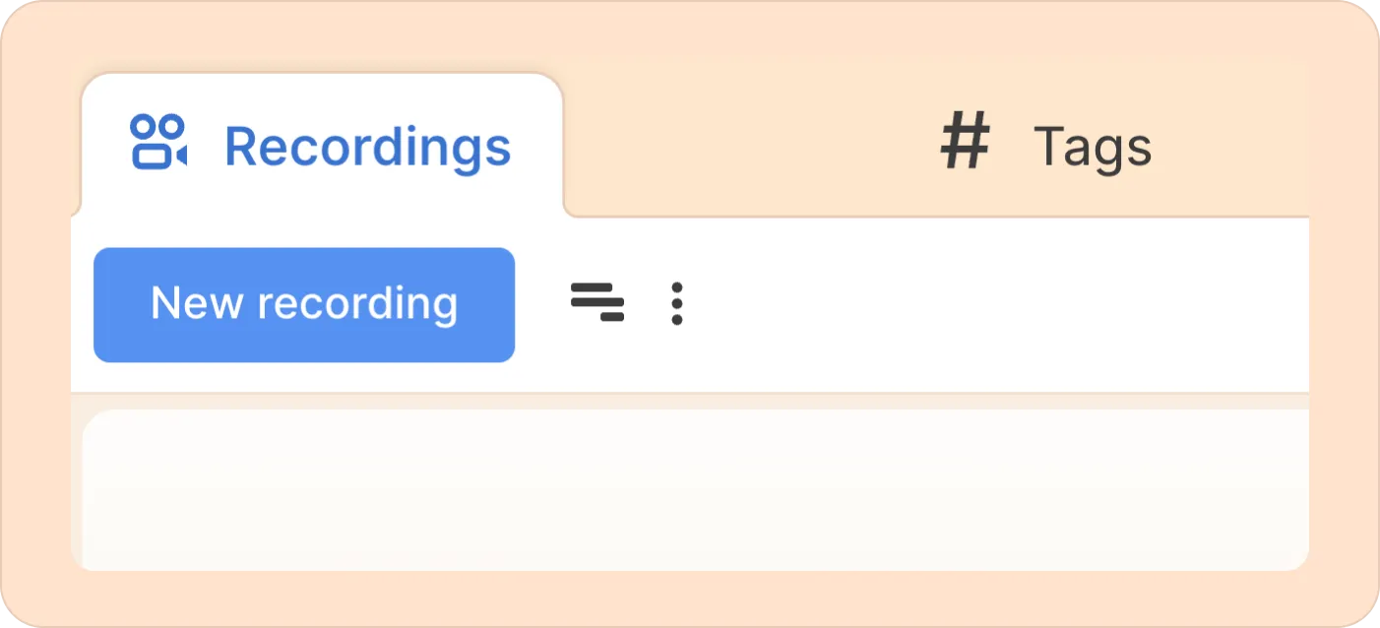
Task: Click the blank strip between toolbar and empty card
Action: point(690,402)
